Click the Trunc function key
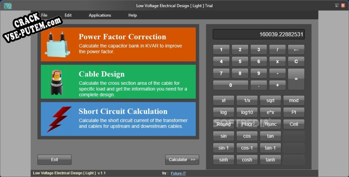 [270, 124]
